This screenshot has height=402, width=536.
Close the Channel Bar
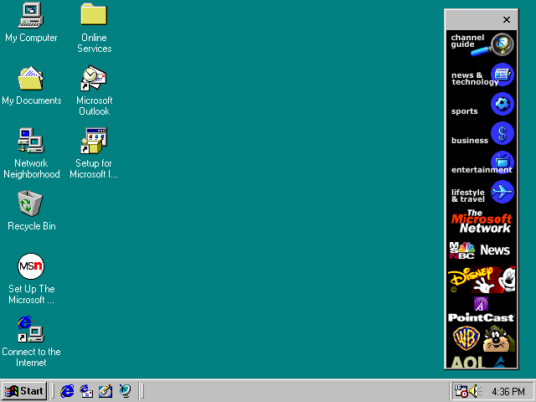pyautogui.click(x=507, y=20)
